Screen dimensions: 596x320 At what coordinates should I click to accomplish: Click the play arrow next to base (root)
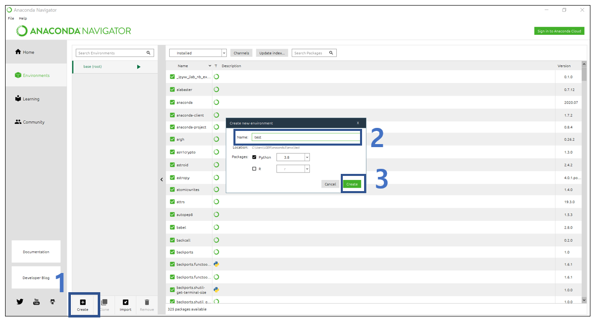click(139, 67)
